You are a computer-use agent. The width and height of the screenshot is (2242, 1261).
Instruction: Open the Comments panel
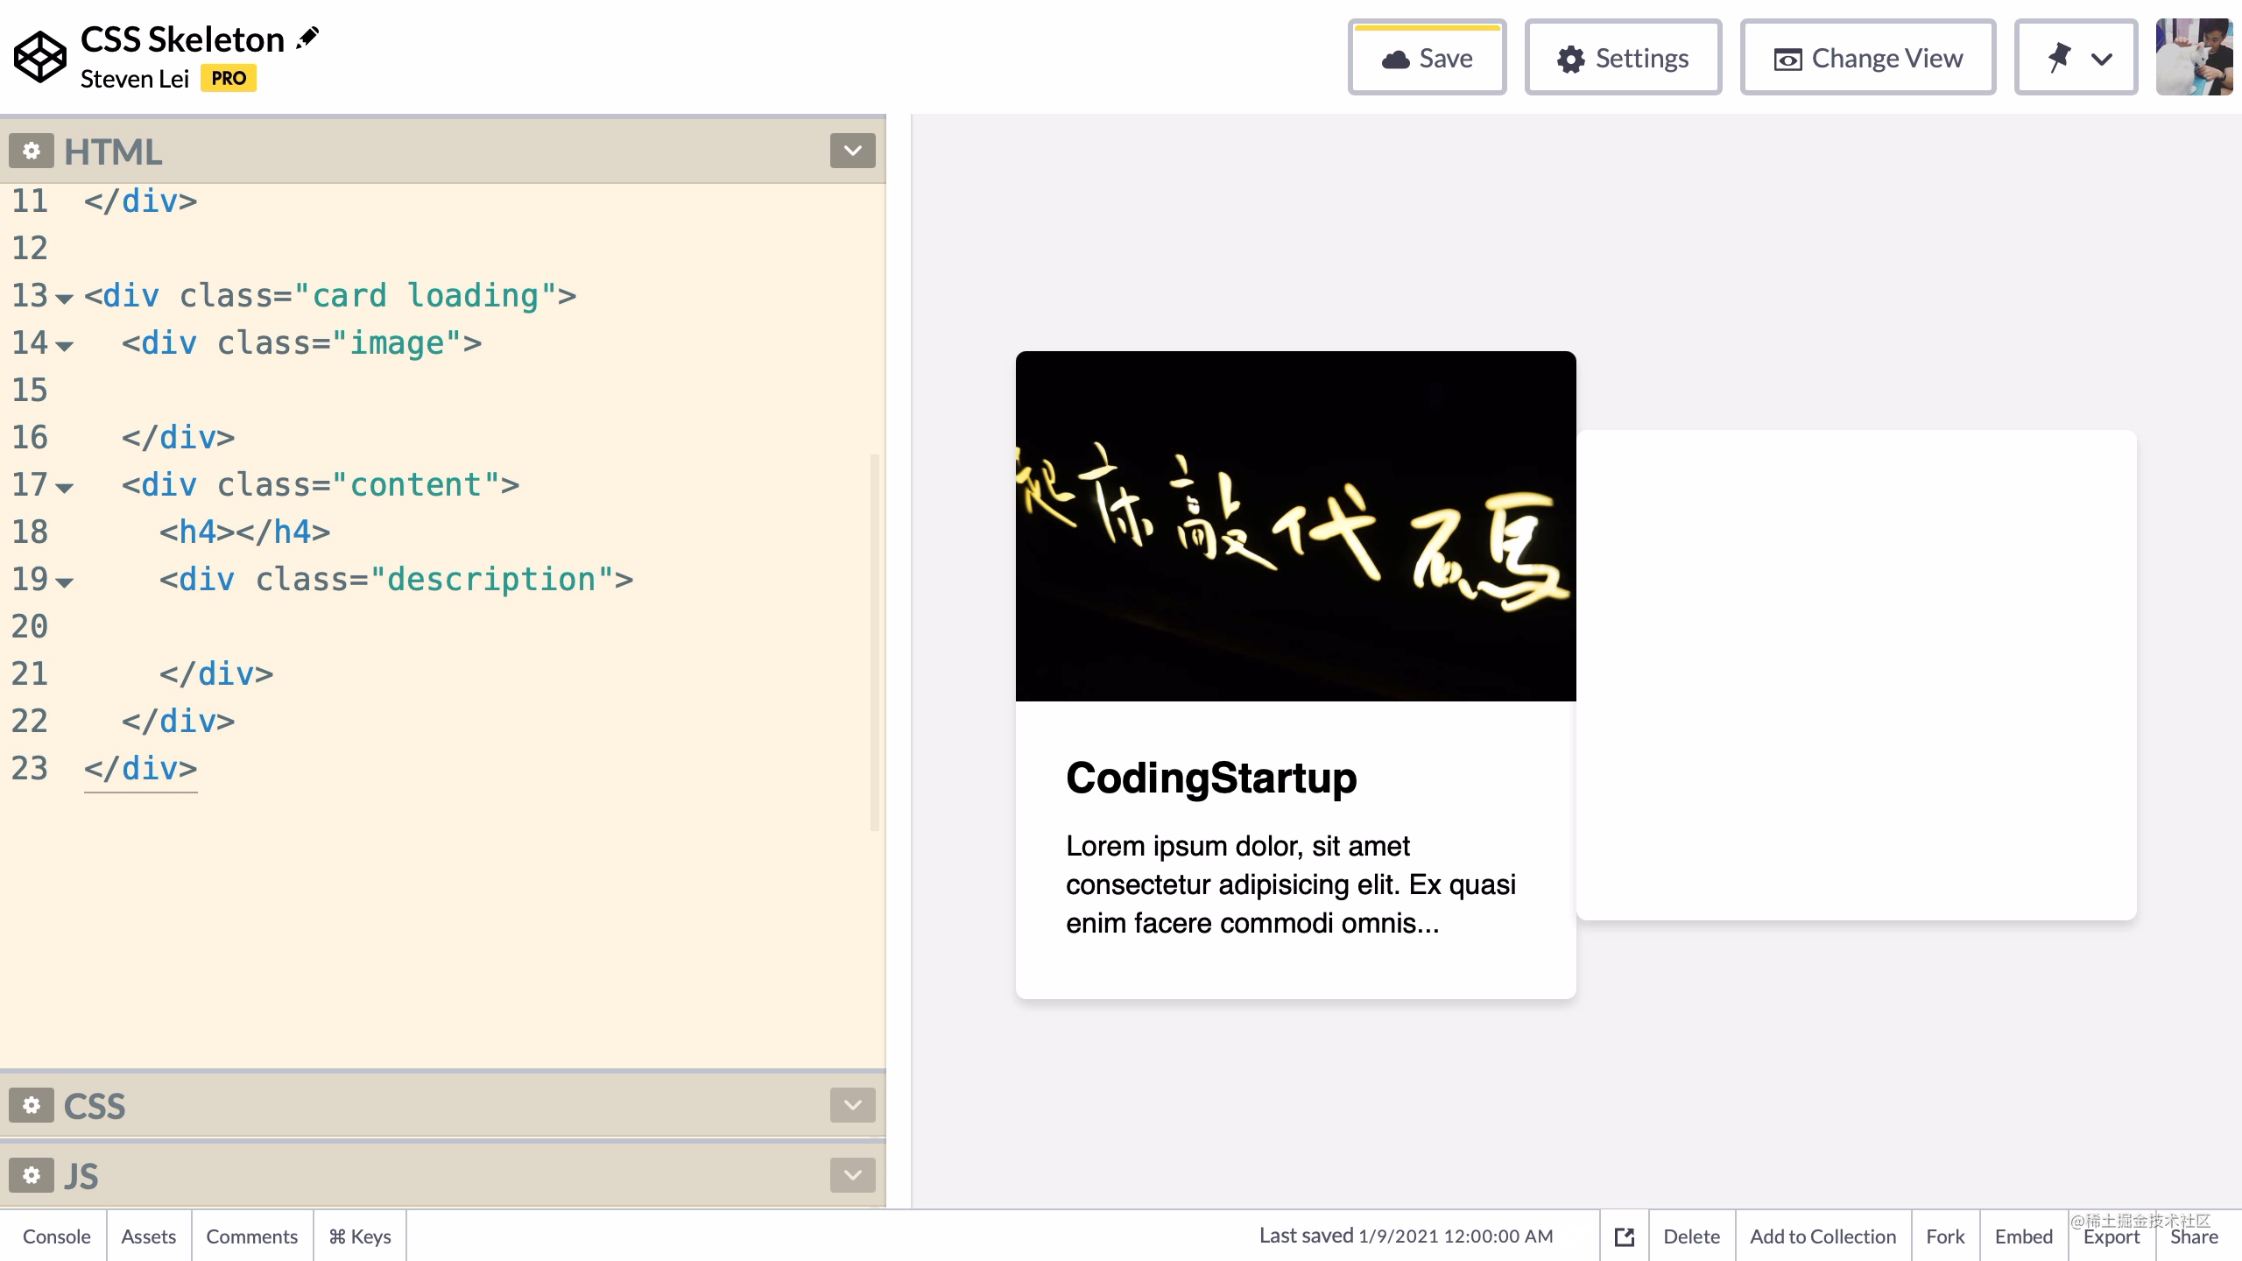point(251,1236)
